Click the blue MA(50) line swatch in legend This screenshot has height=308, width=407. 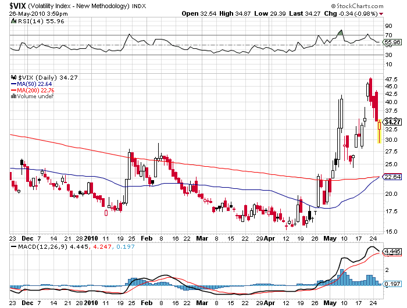tap(13, 84)
